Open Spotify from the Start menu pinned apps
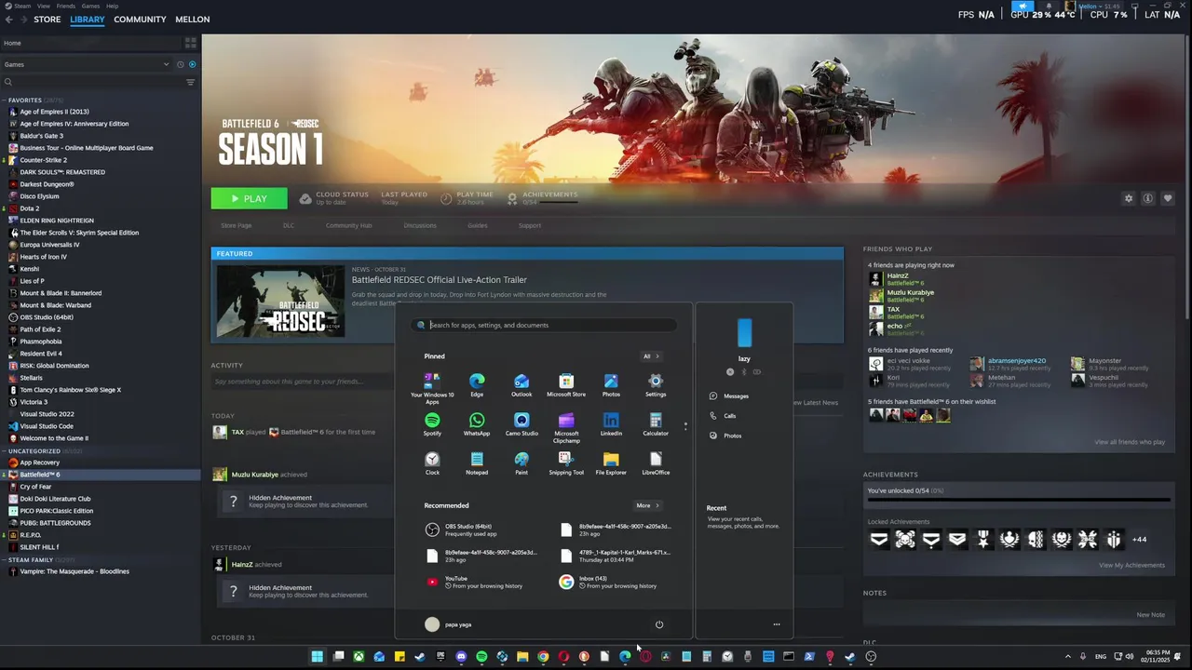Image resolution: width=1192 pixels, height=670 pixels. tap(432, 423)
